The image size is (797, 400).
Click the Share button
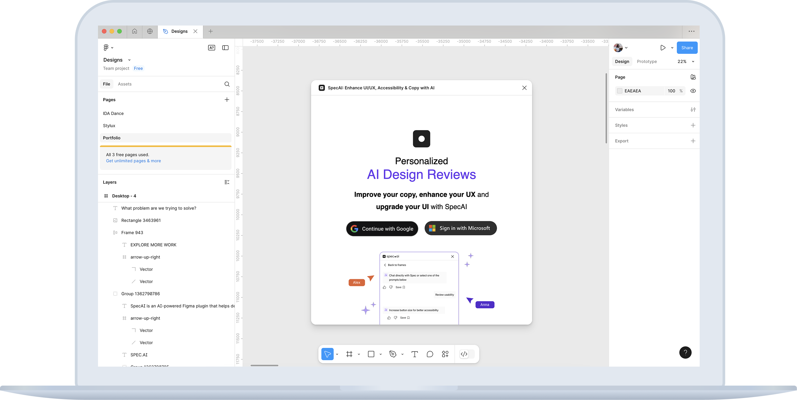pyautogui.click(x=687, y=48)
